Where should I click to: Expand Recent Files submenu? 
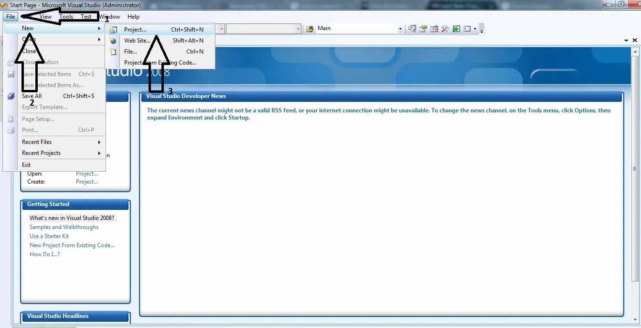point(54,142)
